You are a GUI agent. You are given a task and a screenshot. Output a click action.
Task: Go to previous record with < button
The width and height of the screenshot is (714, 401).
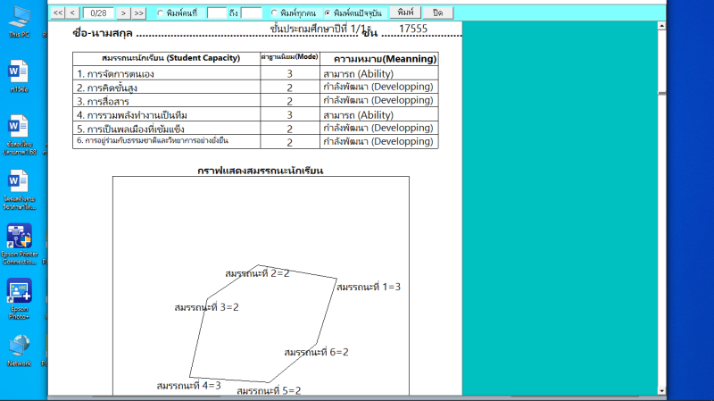[x=74, y=13]
